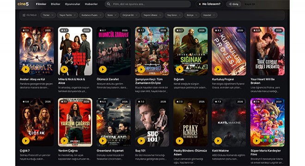Open the Ölümcül Zarafet title link
Viewport: 305px width, 166px height.
(x=108, y=79)
